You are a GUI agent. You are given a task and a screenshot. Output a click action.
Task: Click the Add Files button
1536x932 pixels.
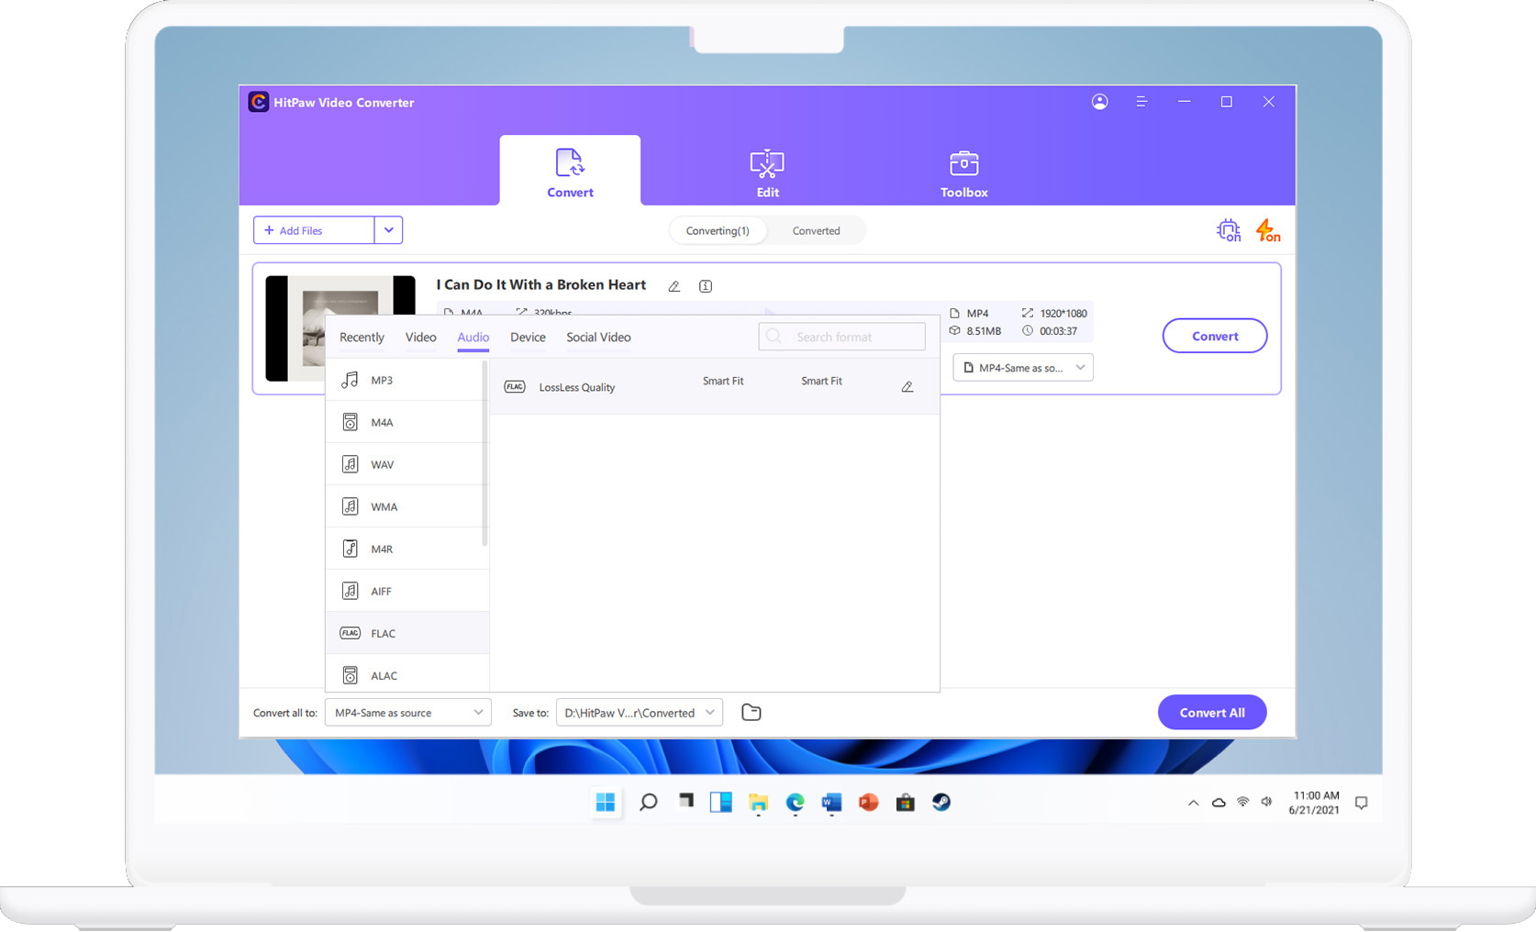click(314, 230)
